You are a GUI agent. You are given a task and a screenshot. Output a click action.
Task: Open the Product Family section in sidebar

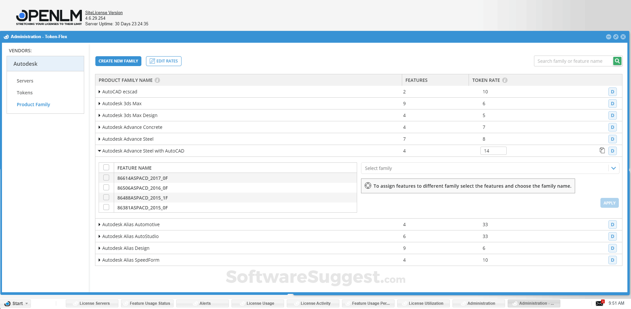(33, 105)
